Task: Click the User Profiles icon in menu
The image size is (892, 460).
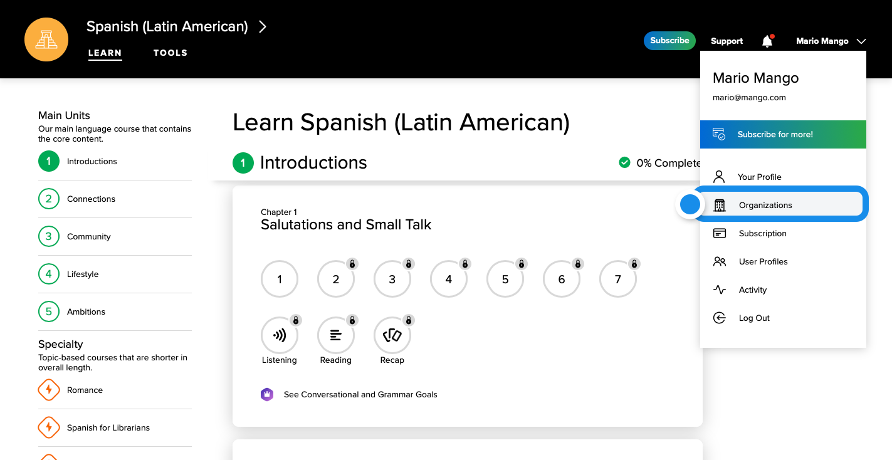Action: (x=719, y=261)
